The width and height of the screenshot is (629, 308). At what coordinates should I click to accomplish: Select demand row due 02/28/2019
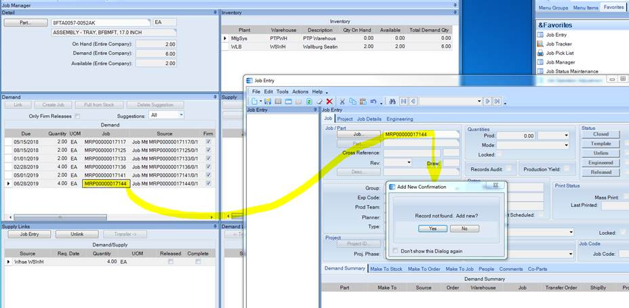pyautogui.click(x=110, y=167)
